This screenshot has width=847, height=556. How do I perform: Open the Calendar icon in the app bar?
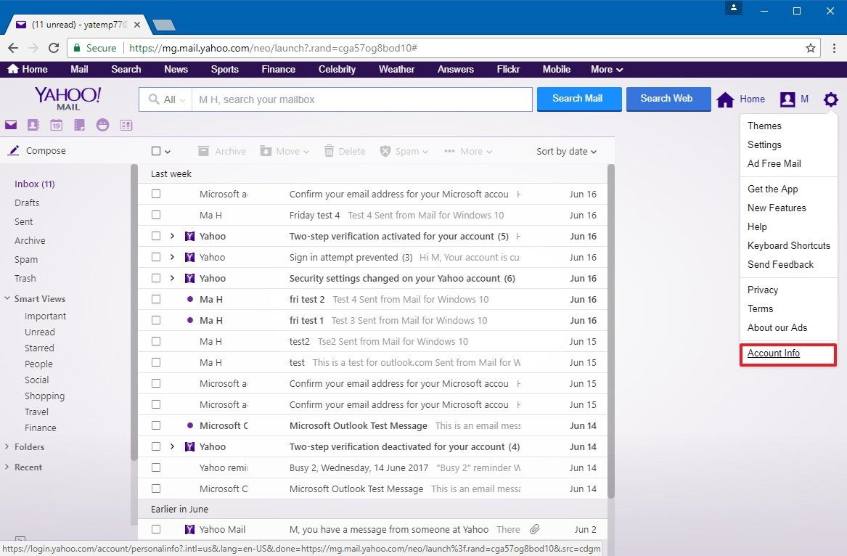(x=56, y=126)
